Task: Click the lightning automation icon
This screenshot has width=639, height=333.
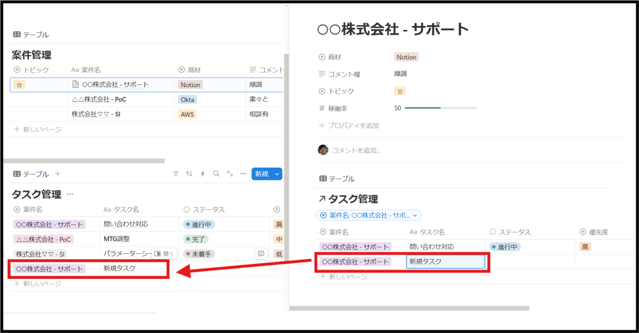Action: click(203, 174)
